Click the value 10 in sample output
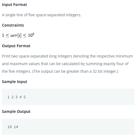The image size is (137, 137). [9, 127]
